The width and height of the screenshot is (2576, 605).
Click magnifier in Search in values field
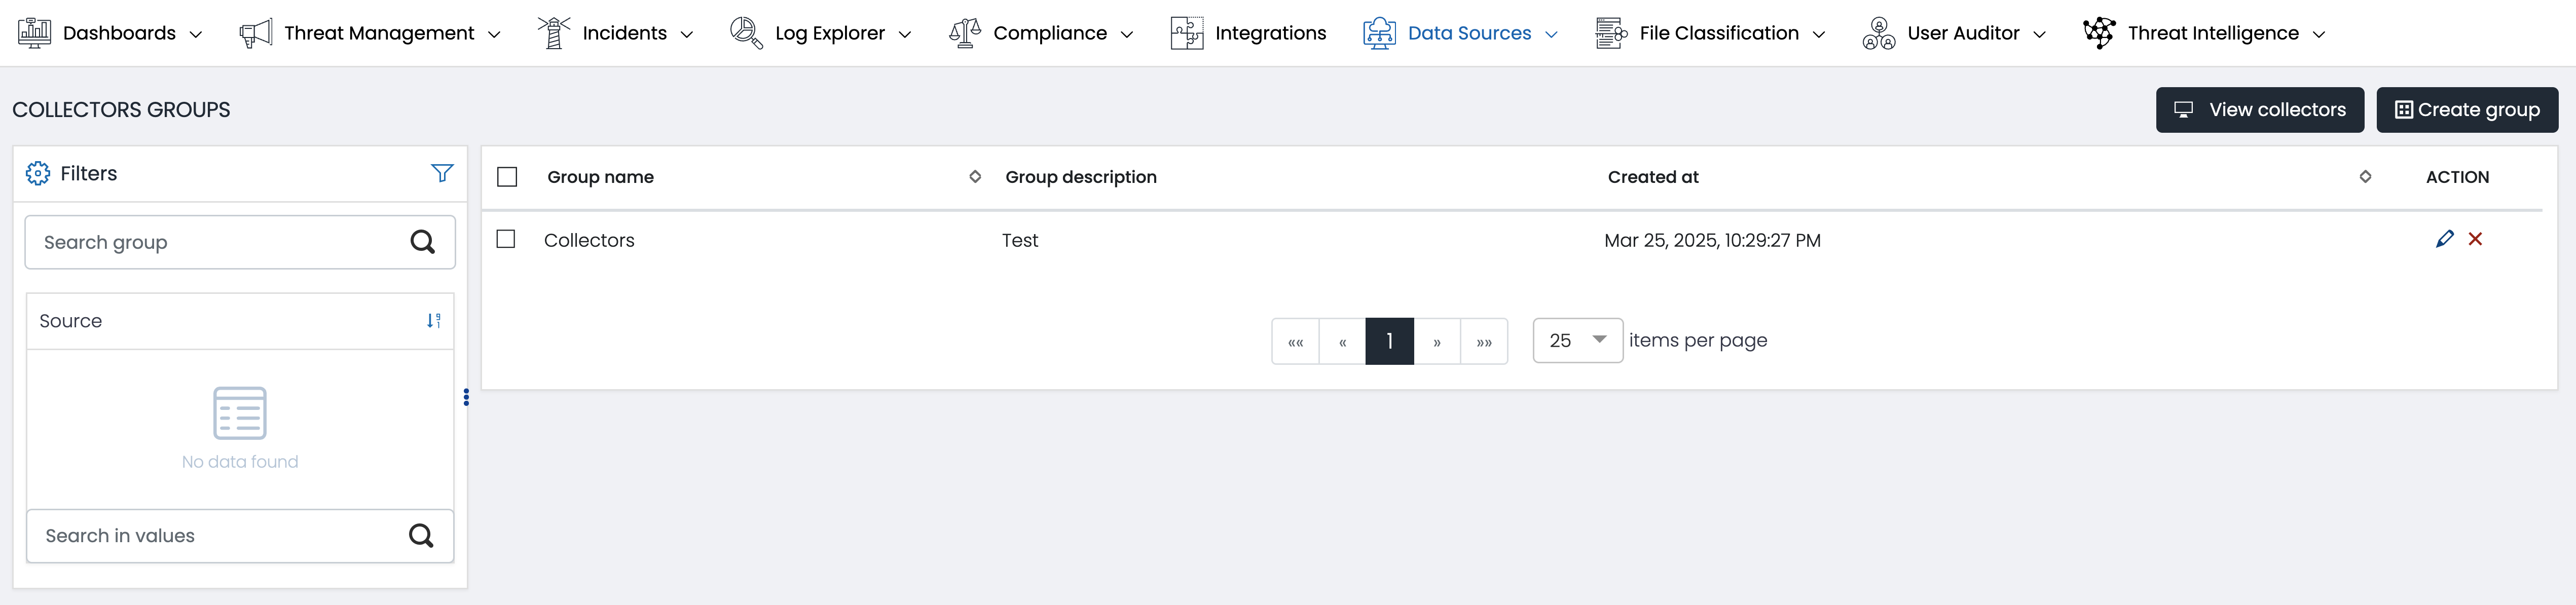tap(421, 536)
